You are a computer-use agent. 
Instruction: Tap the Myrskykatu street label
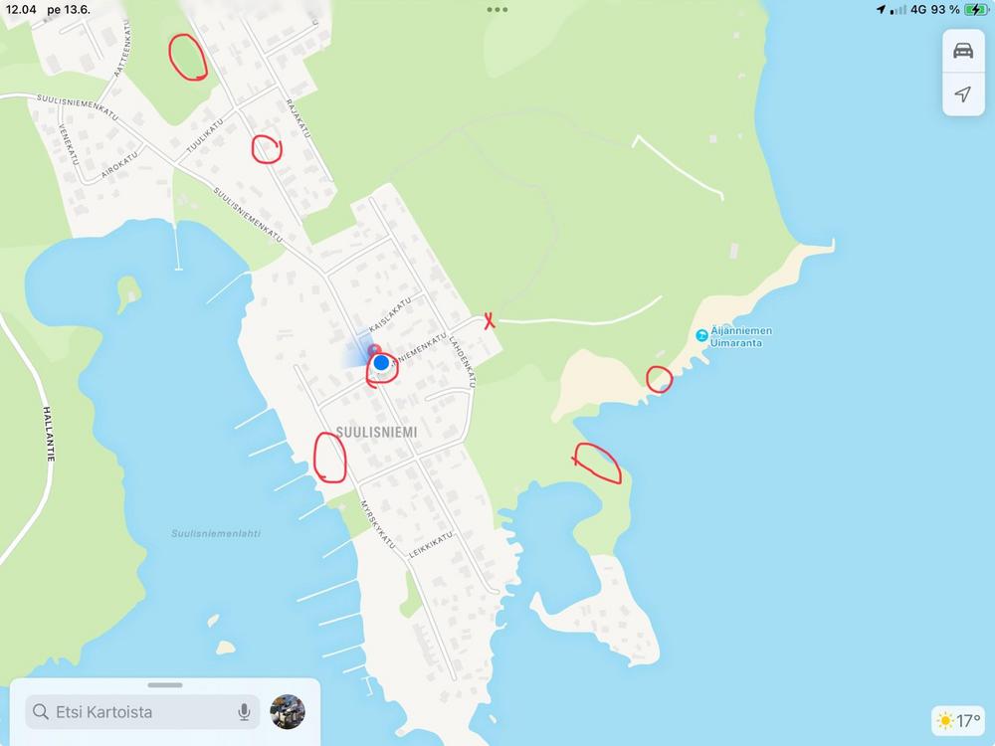click(x=377, y=525)
